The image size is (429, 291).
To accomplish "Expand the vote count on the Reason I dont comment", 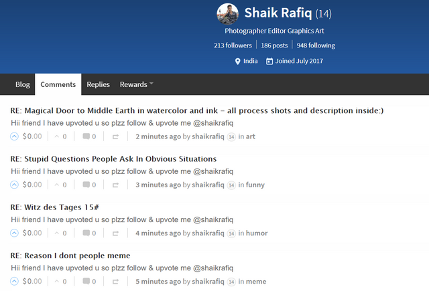I will (x=61, y=282).
